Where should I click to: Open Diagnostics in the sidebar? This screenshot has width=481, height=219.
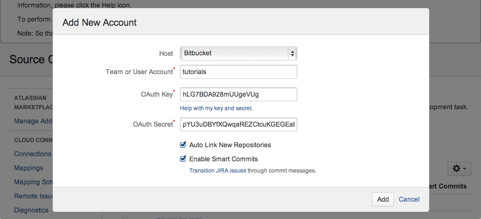31,210
